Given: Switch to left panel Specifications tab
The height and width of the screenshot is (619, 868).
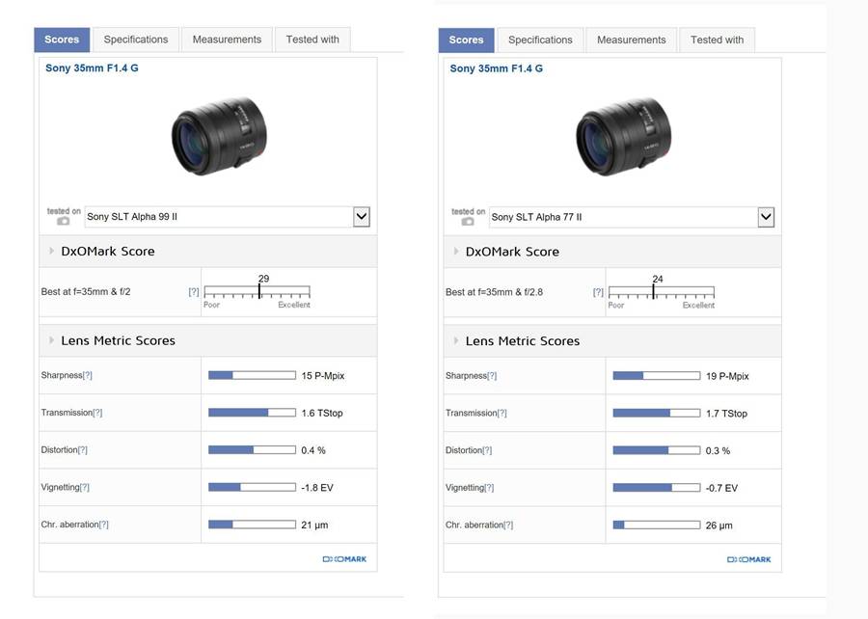Looking at the screenshot, I should click(x=136, y=40).
